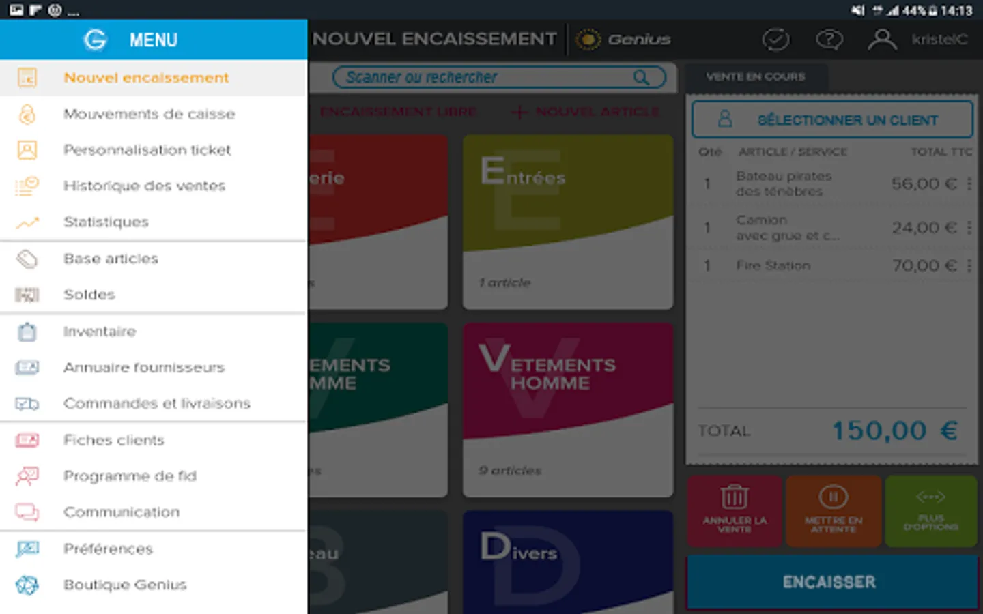The width and height of the screenshot is (983, 614).
Task: Open Historique des ventes entry
Action: pos(154,186)
